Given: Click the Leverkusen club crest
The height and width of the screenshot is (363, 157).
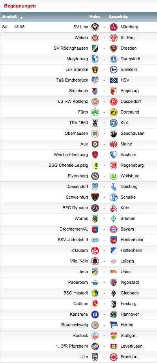Looking at the screenshot, I should [114, 346].
